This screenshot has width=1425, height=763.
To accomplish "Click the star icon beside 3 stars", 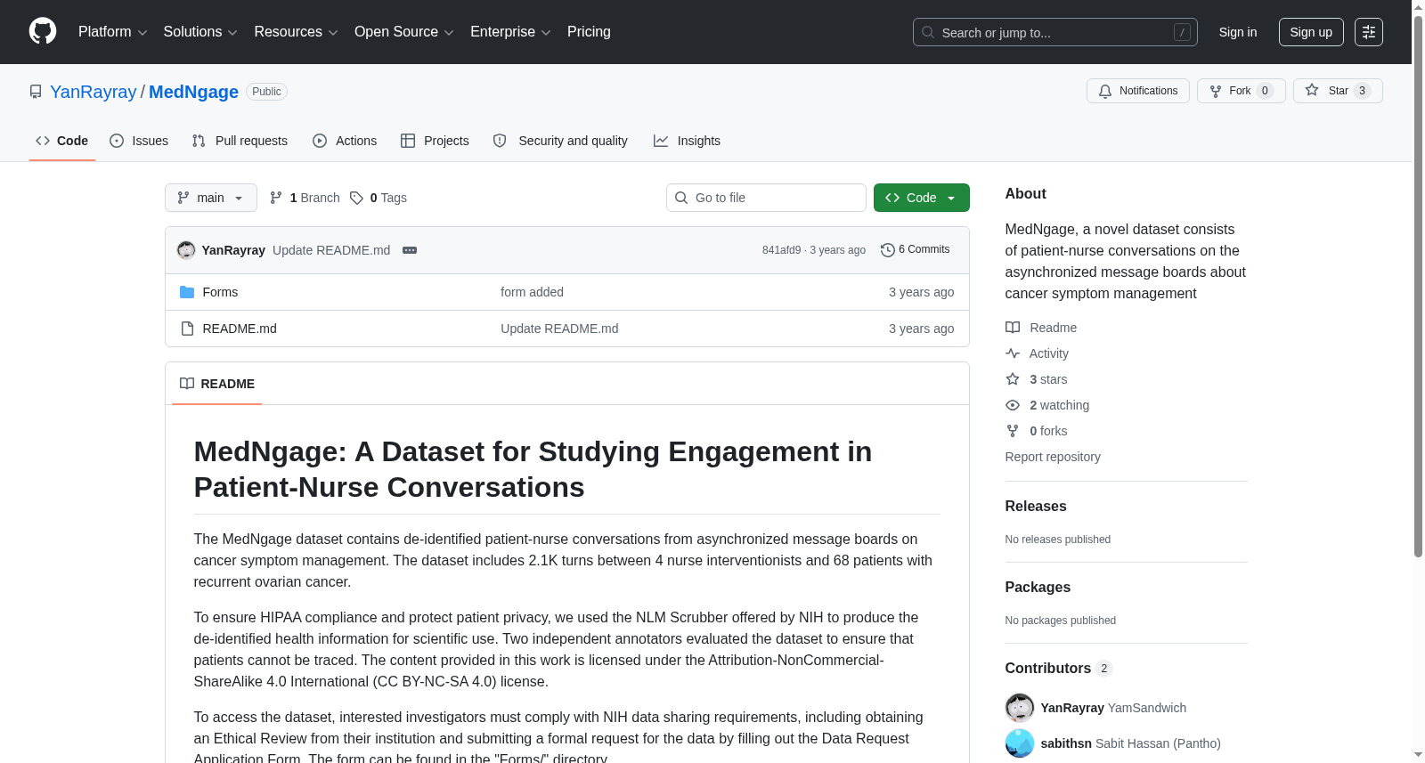I will [x=1013, y=379].
